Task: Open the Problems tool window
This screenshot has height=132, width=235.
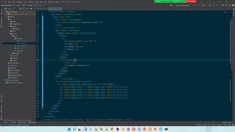Action: pos(22,122)
